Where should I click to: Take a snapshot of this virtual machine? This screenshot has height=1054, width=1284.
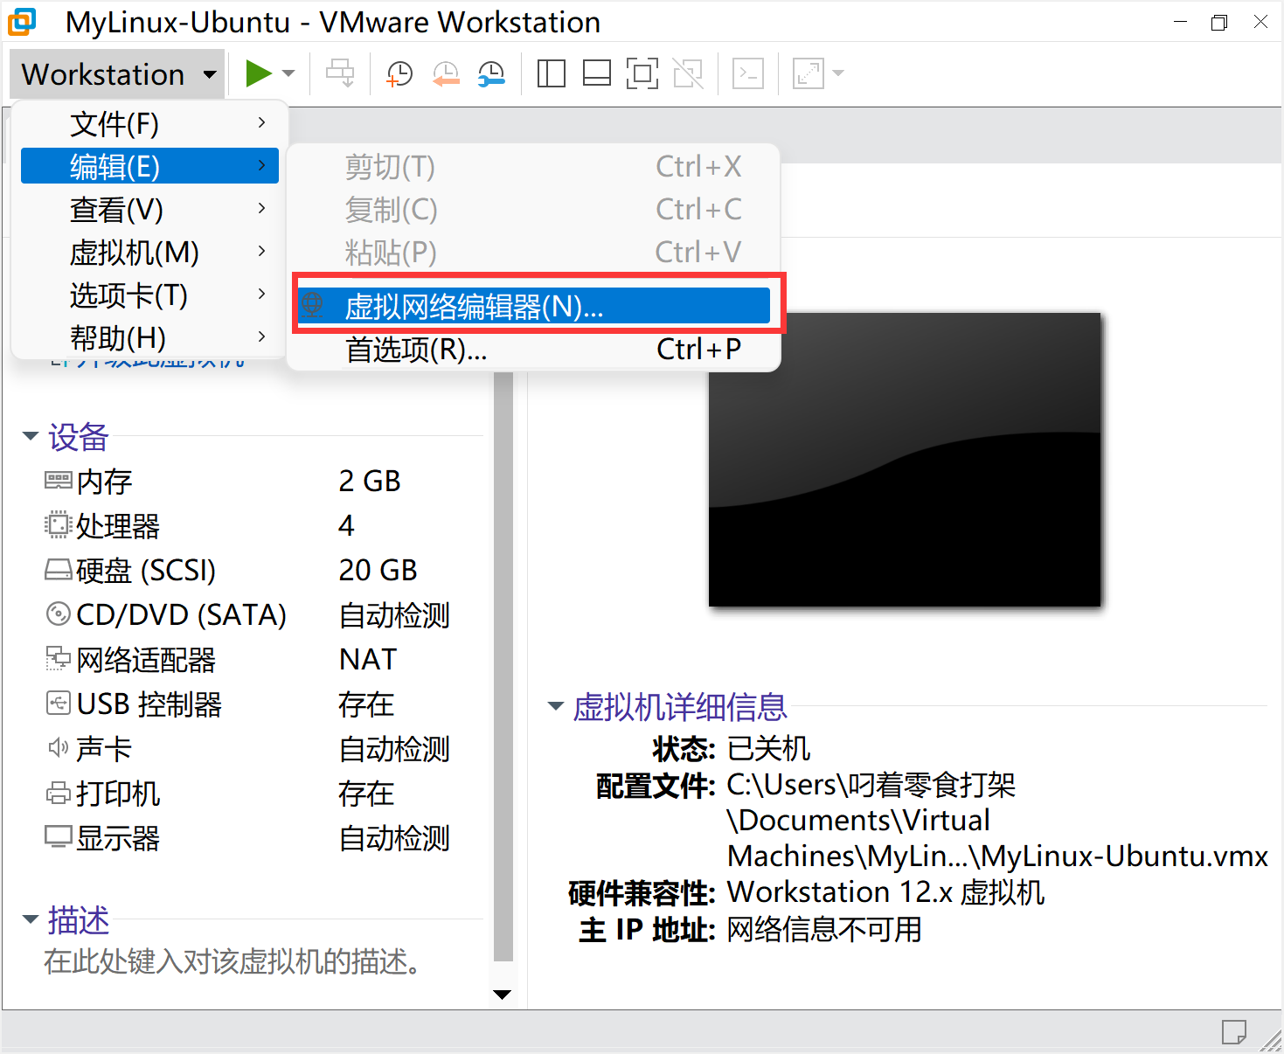tap(399, 73)
